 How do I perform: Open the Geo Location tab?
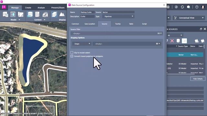(90, 24)
